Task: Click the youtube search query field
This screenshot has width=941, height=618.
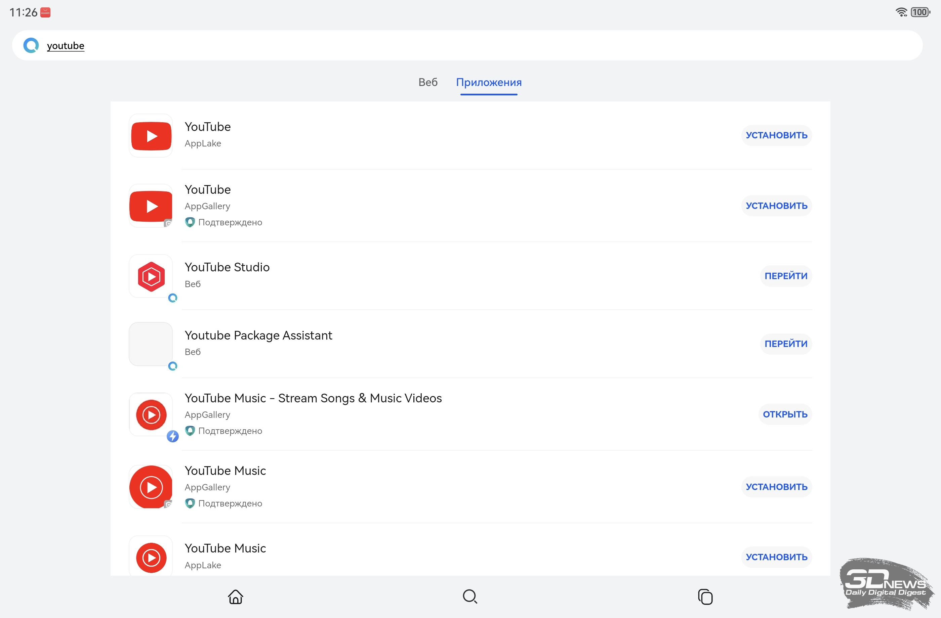Action: (x=66, y=45)
